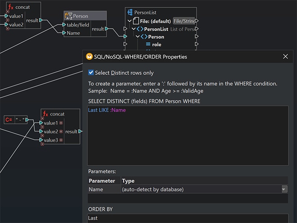The width and height of the screenshot is (297, 223).
Task: Click the constant value " - "
Action: 20,120
